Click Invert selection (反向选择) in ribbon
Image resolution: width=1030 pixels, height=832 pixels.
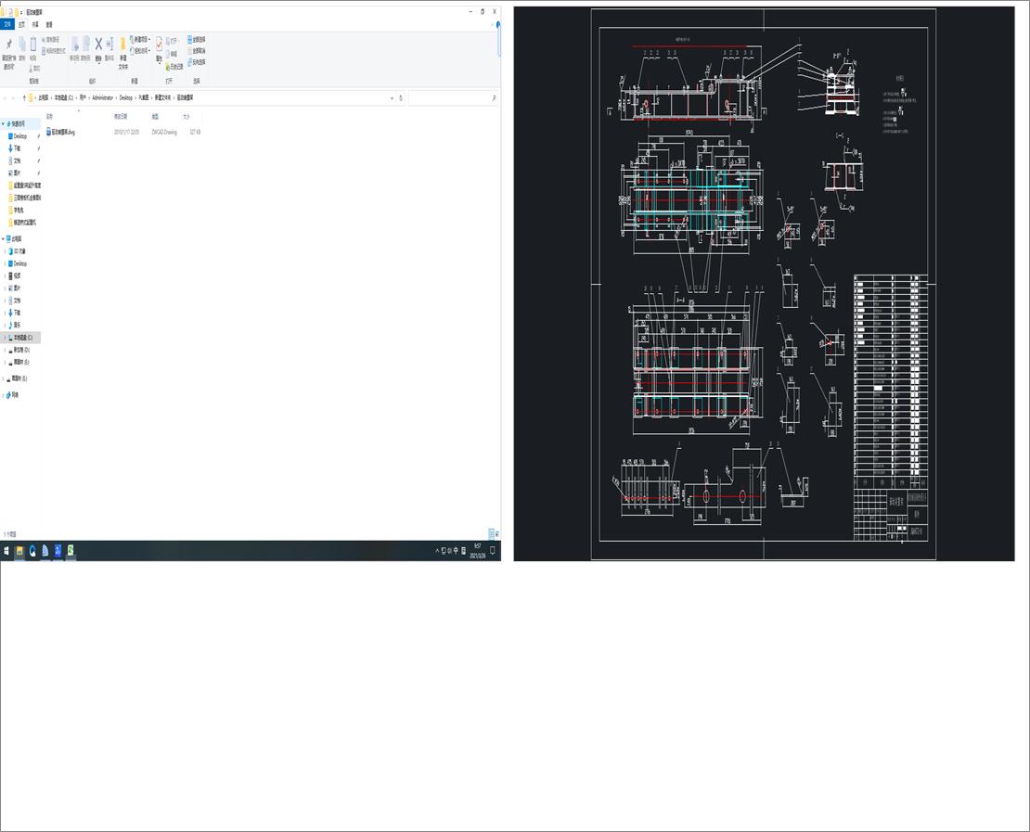click(197, 62)
